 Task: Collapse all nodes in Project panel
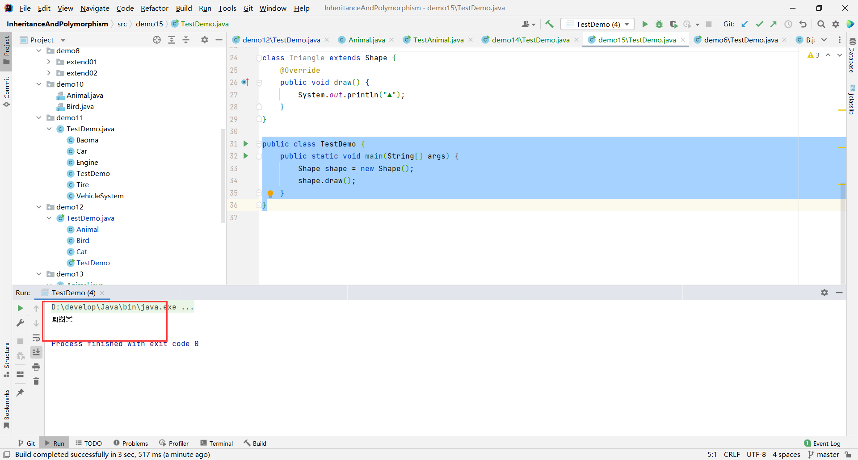[x=186, y=40]
